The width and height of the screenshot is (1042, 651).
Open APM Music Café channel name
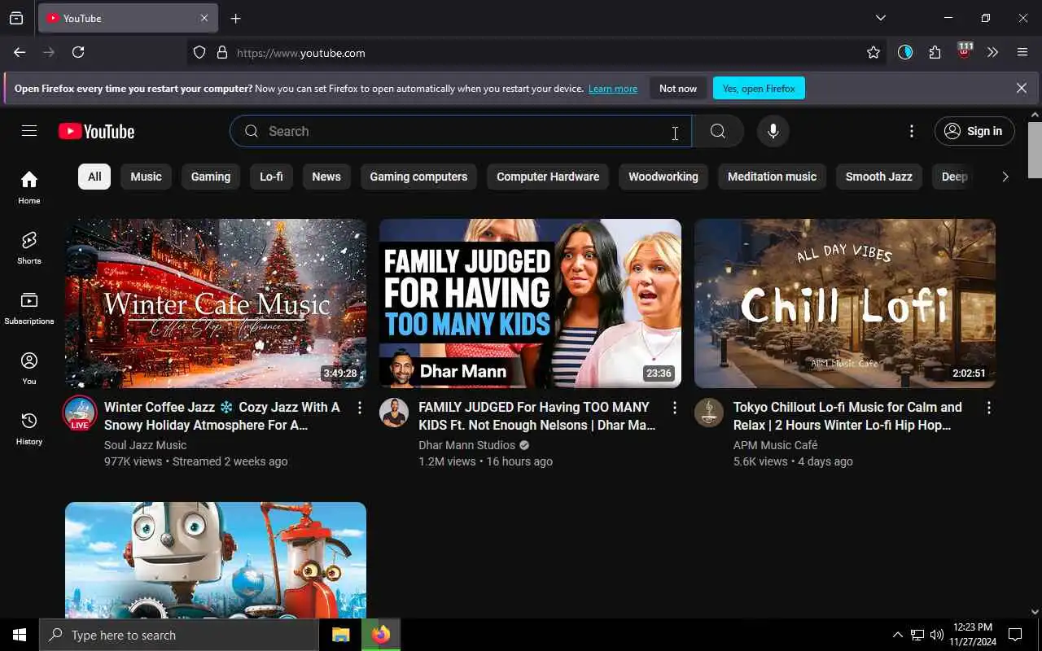[775, 445]
